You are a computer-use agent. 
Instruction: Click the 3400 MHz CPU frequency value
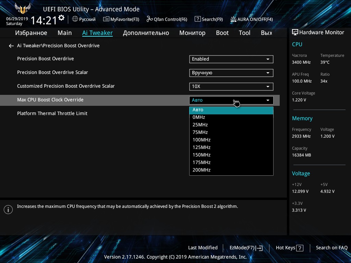coord(301,62)
